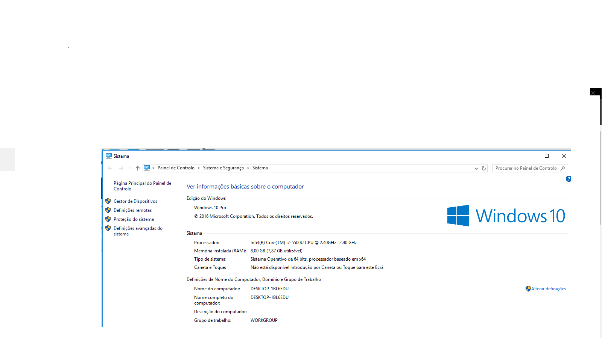Viewport: 602px width, 338px height.
Task: Open Gestor de Dispositivos
Action: (135, 201)
